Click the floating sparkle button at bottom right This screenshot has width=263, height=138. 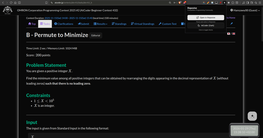(x=252, y=116)
